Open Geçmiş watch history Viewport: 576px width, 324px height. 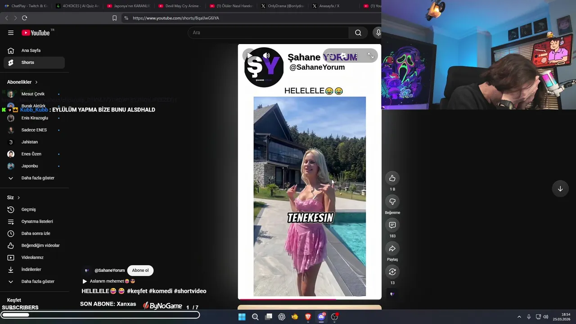[x=34, y=209]
